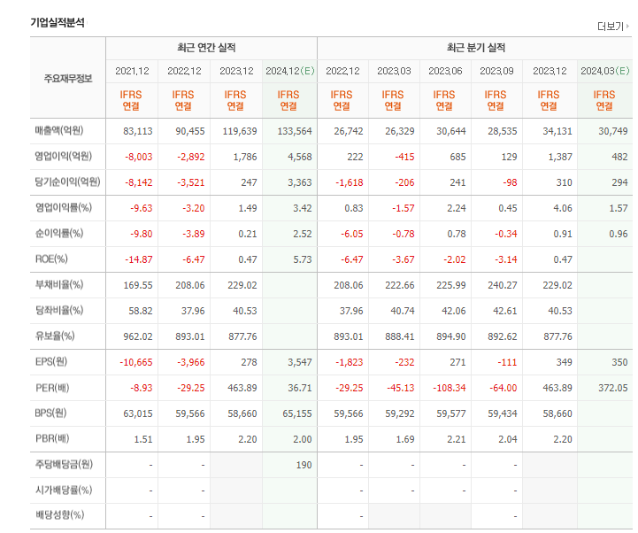Select the 유보율(%) row label

coord(55,336)
